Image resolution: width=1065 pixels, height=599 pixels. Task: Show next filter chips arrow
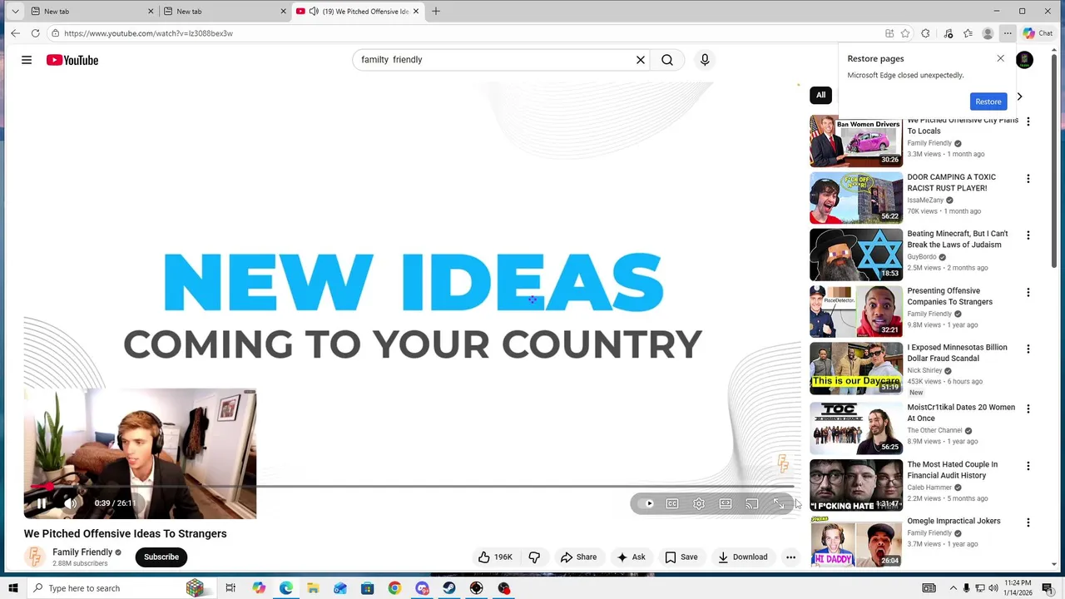click(1019, 97)
